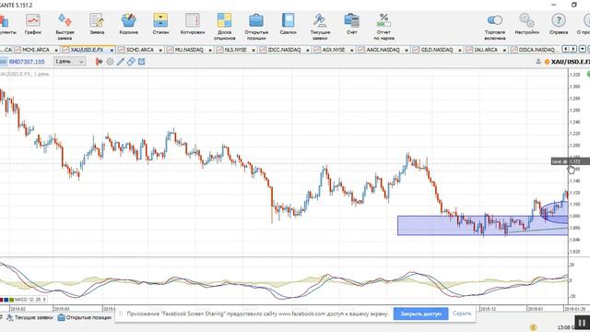Click the MACD 12, 26, 9 indicator label
590x332 pixels.
[x=30, y=300]
